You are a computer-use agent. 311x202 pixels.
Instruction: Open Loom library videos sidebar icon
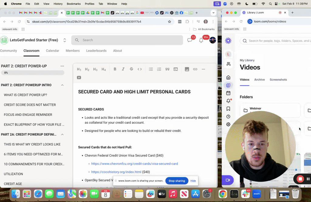(228, 85)
